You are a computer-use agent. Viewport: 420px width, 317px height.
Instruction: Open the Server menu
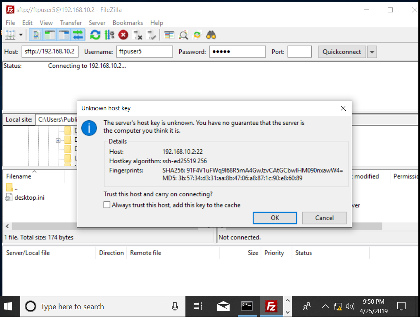97,23
